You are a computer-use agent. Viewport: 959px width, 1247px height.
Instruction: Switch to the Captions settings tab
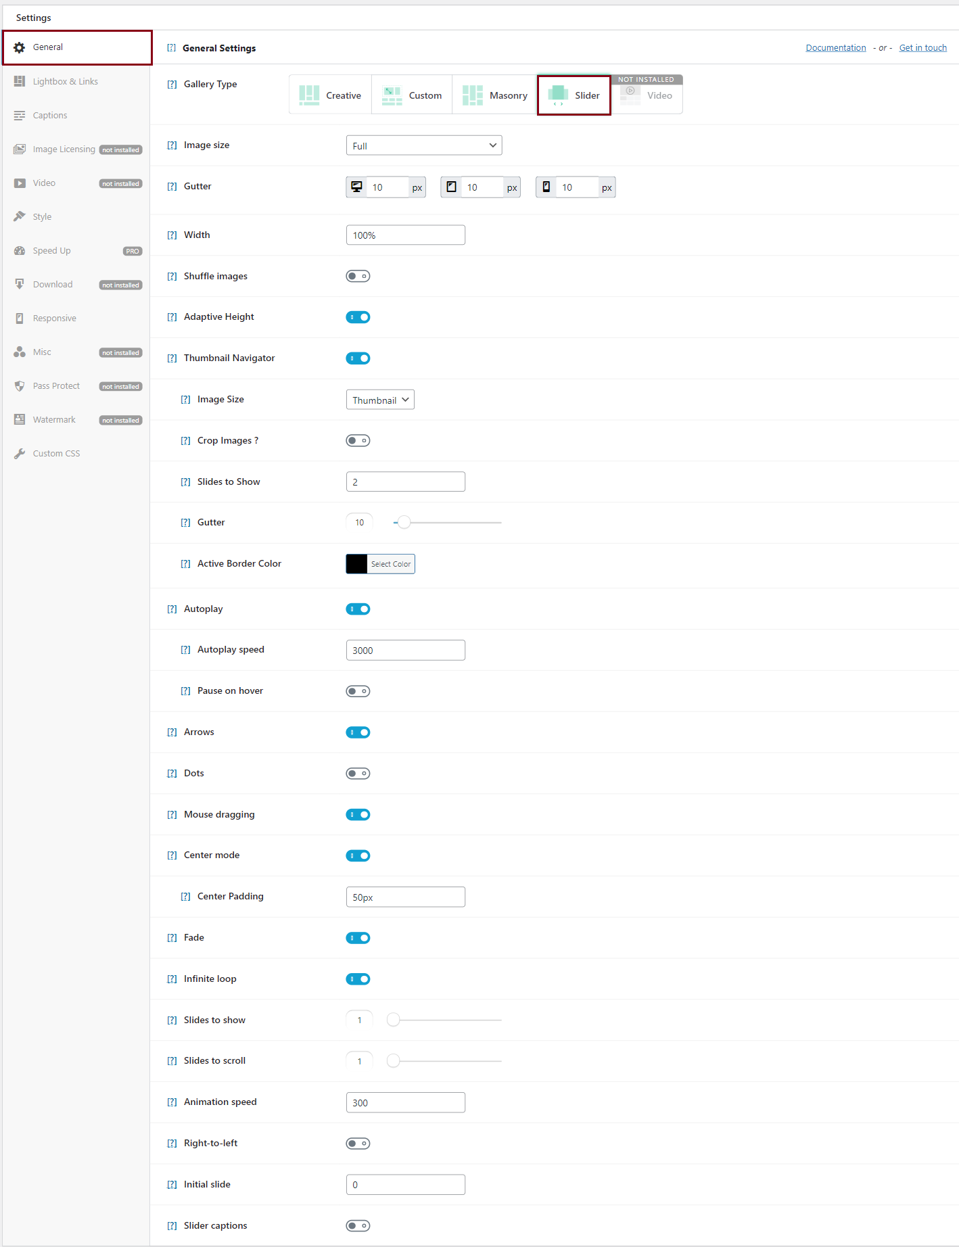pos(50,116)
